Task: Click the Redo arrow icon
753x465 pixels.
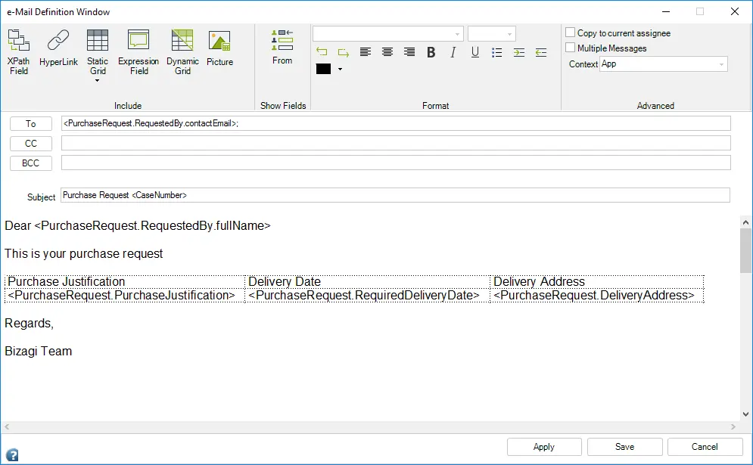Action: tap(344, 52)
